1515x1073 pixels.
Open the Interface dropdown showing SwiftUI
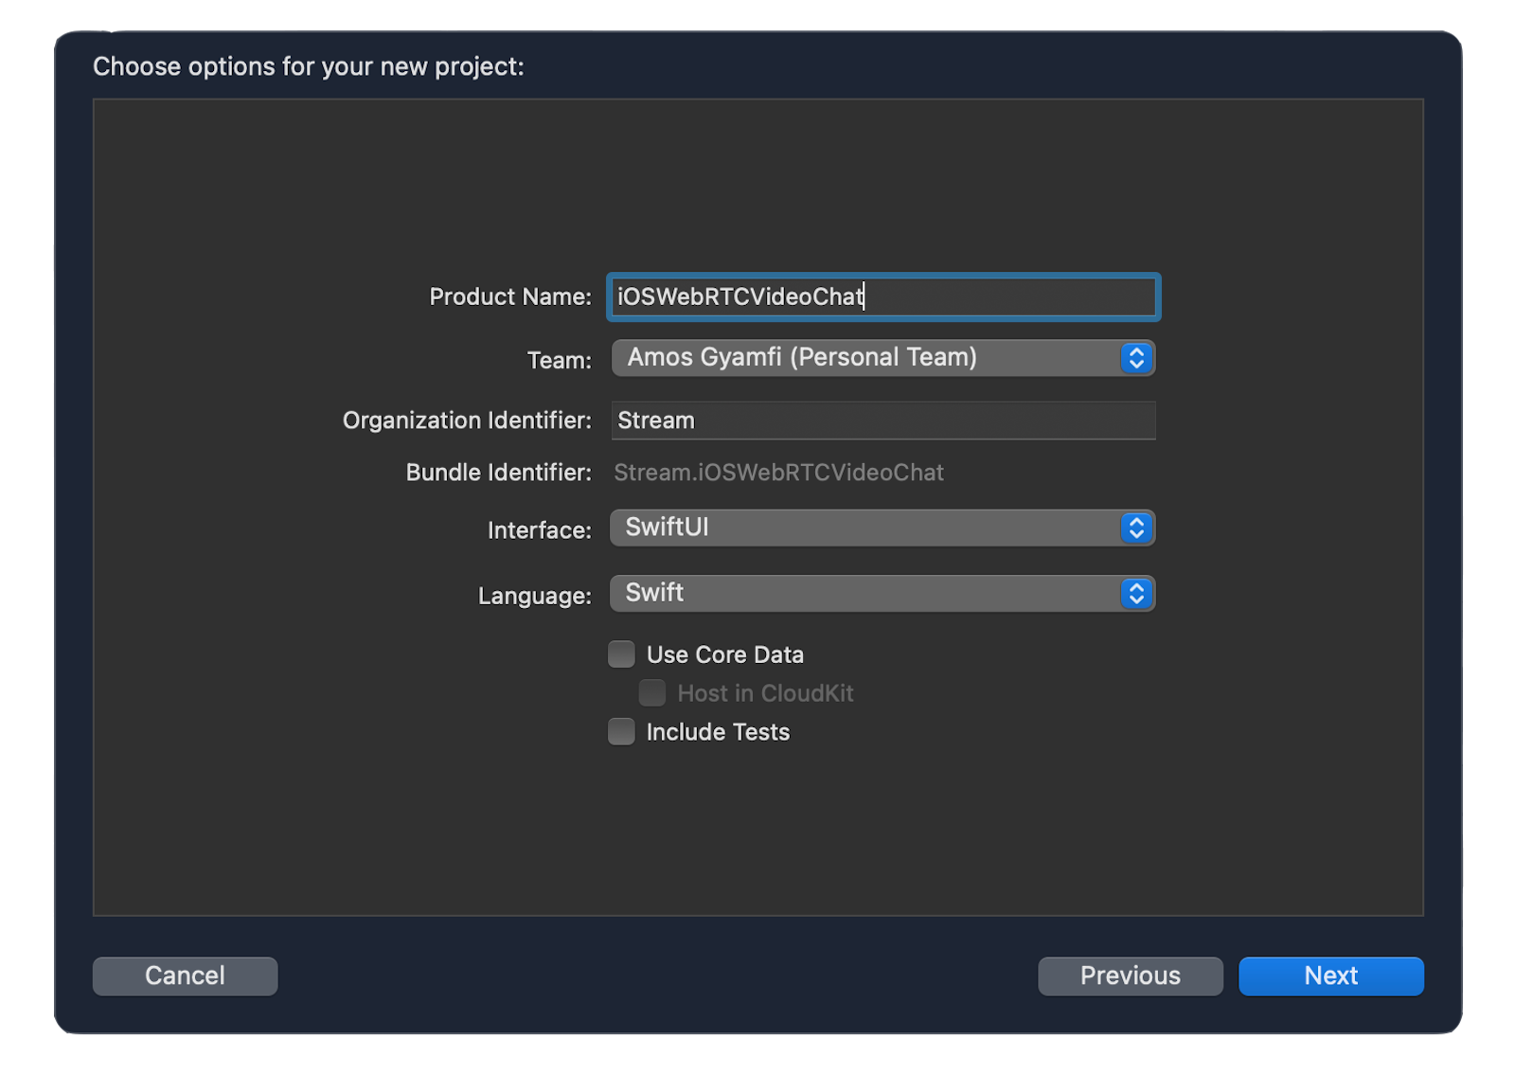(881, 528)
